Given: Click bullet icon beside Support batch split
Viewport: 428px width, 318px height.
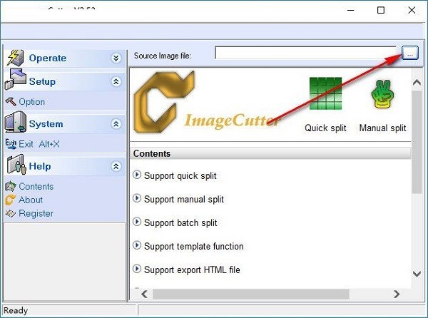Looking at the screenshot, I should pyautogui.click(x=137, y=222).
